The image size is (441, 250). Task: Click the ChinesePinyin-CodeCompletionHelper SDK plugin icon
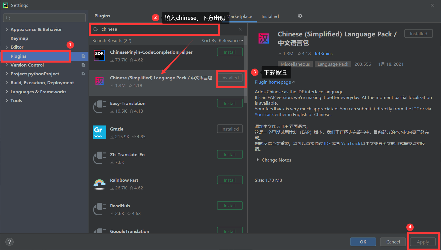click(100, 55)
